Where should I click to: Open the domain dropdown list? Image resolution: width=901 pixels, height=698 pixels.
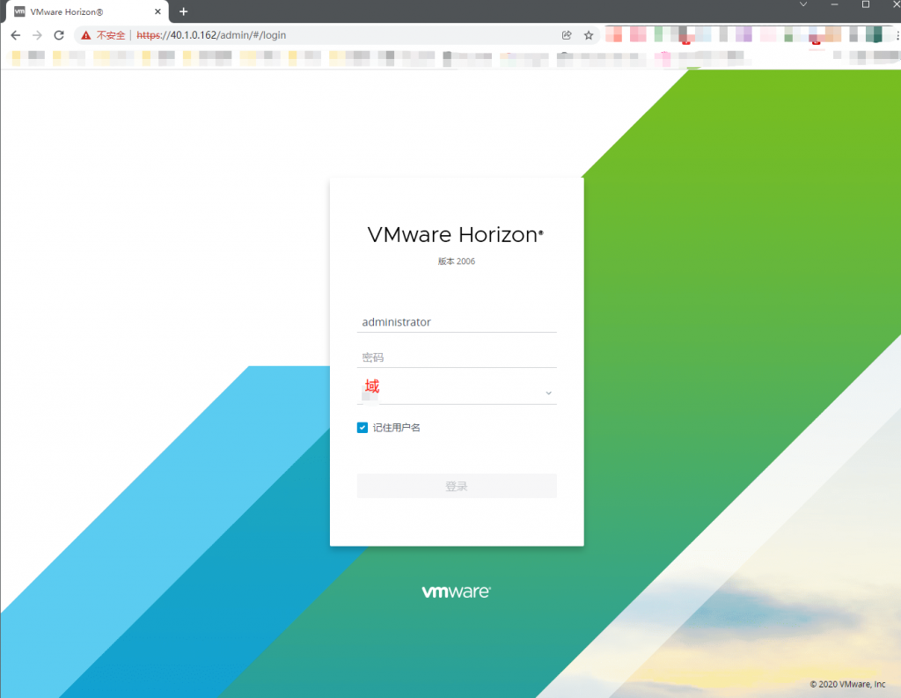(x=457, y=392)
